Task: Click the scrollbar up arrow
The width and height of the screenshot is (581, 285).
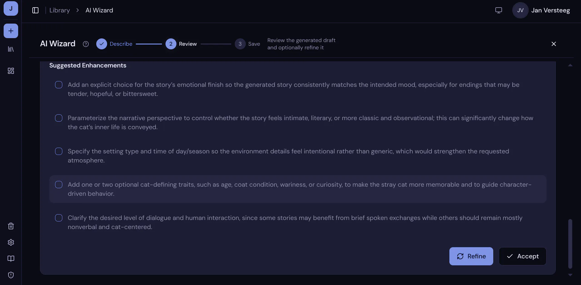Action: point(570,65)
